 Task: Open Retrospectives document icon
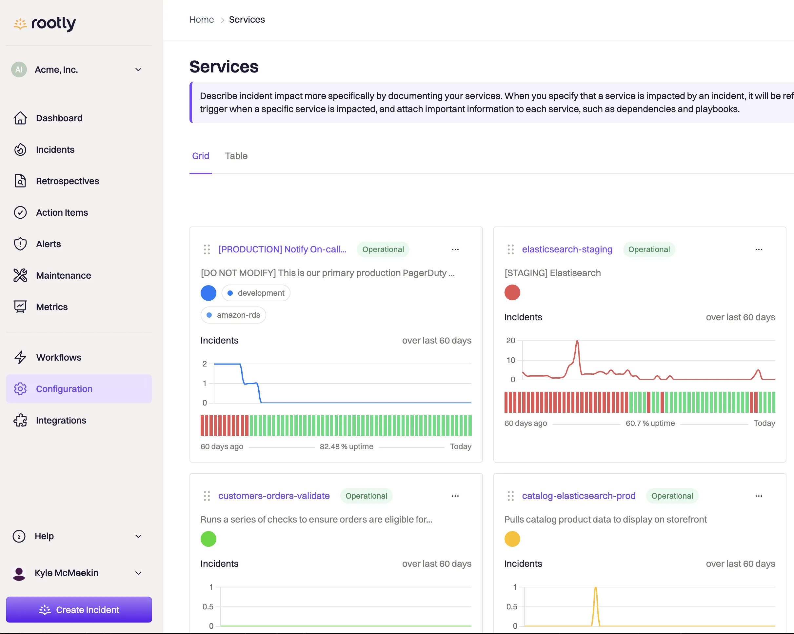20,181
